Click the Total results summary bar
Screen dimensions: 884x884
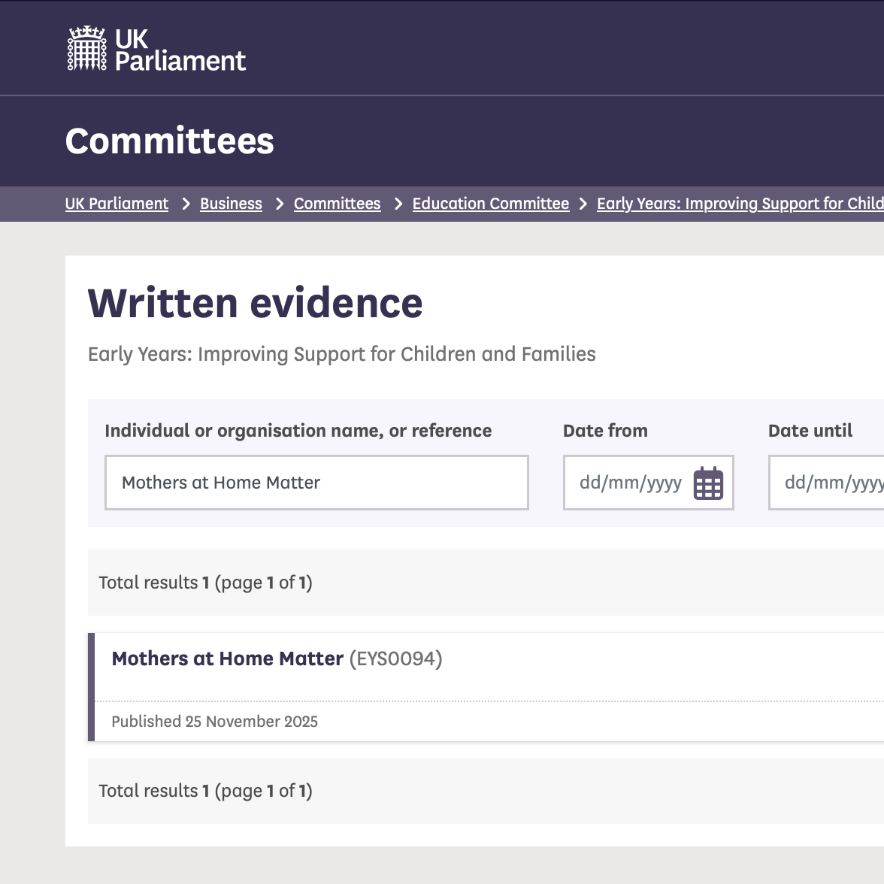click(x=205, y=583)
